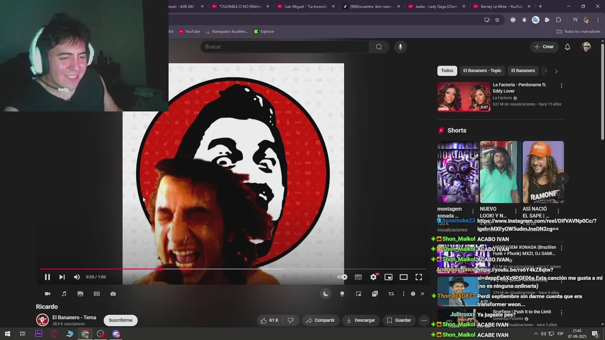Open the Chrome three-dot menu

tap(598, 20)
